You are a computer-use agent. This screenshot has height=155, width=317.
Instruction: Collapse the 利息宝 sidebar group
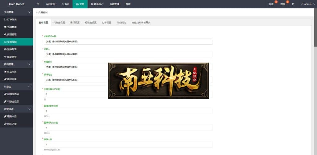16,86
